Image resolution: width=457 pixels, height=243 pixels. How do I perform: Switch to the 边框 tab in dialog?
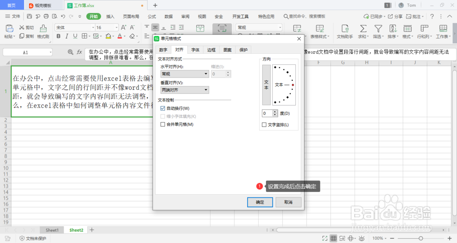pos(211,50)
